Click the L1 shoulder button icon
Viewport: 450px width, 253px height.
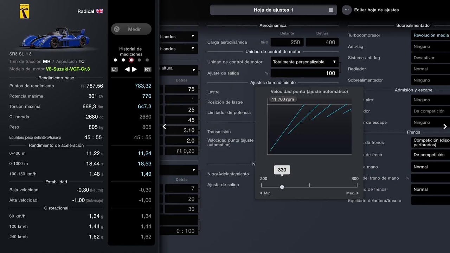[114, 70]
